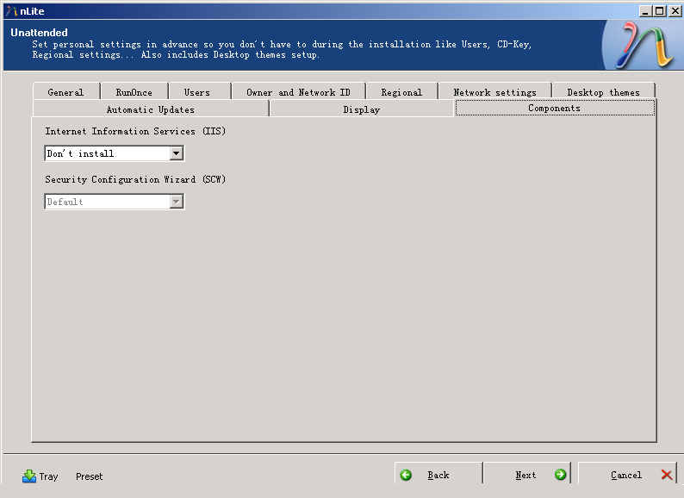Image resolution: width=684 pixels, height=498 pixels.
Task: Click the Tray download icon
Action: click(x=29, y=476)
